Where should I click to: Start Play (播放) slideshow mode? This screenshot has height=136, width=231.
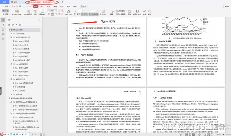point(36,13)
